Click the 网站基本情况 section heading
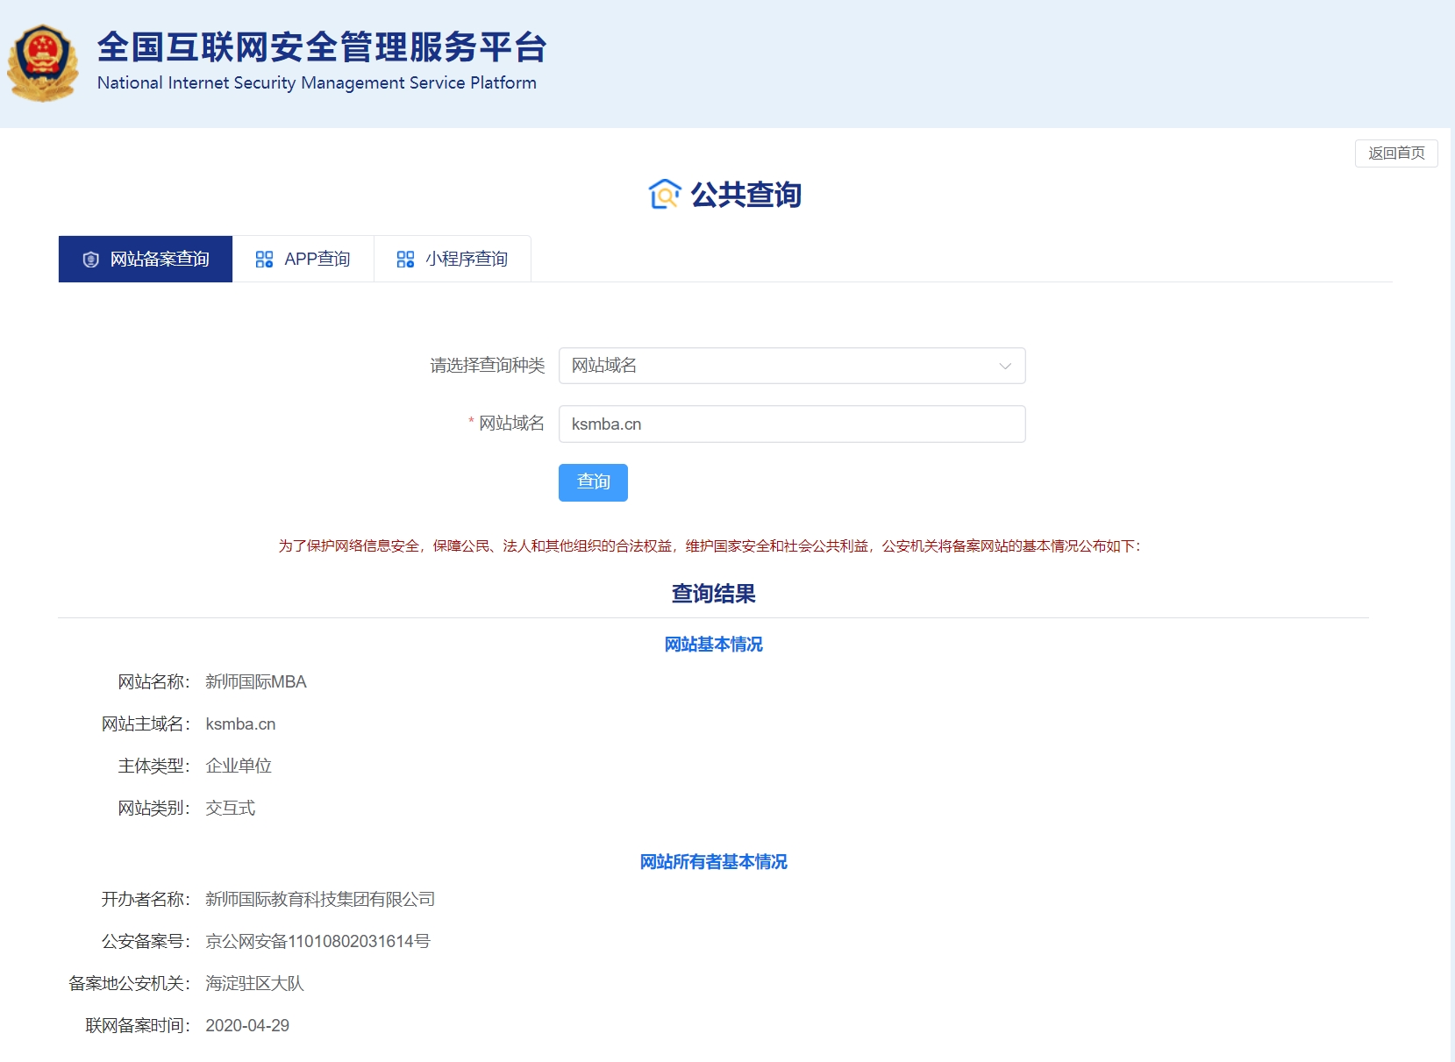The image size is (1455, 1062). (713, 644)
